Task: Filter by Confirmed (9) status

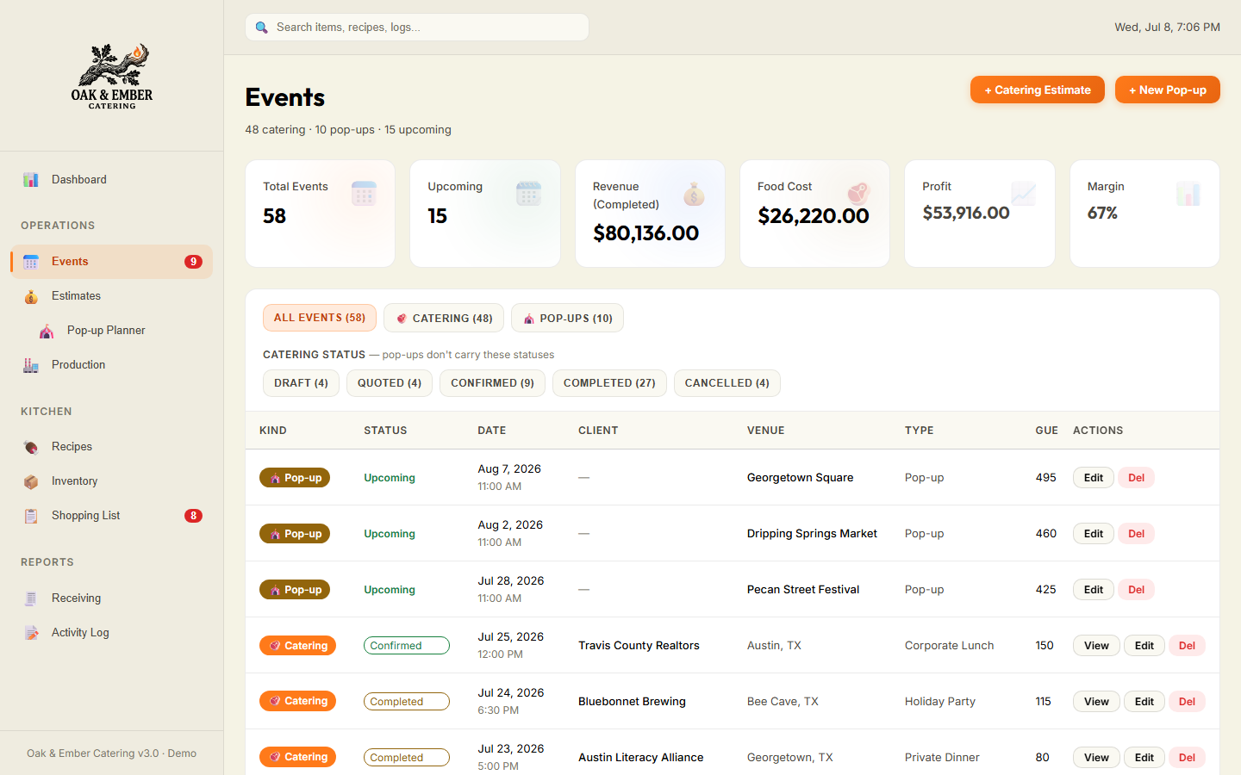Action: 492,383
